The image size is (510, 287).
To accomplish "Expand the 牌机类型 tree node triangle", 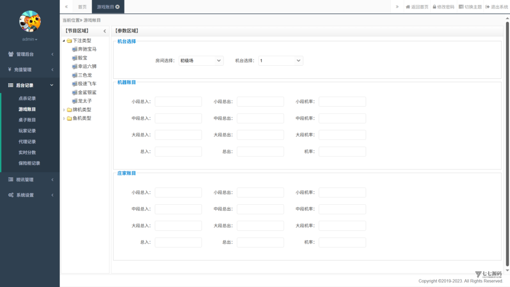I will [x=64, y=110].
